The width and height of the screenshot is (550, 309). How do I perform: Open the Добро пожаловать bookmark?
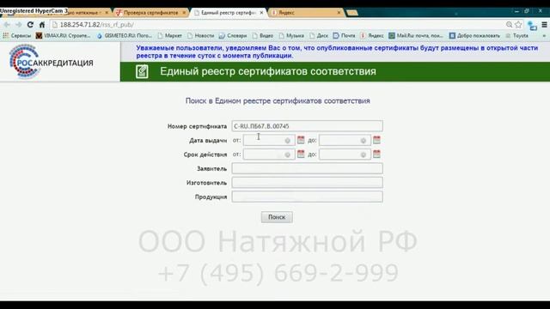(475, 35)
